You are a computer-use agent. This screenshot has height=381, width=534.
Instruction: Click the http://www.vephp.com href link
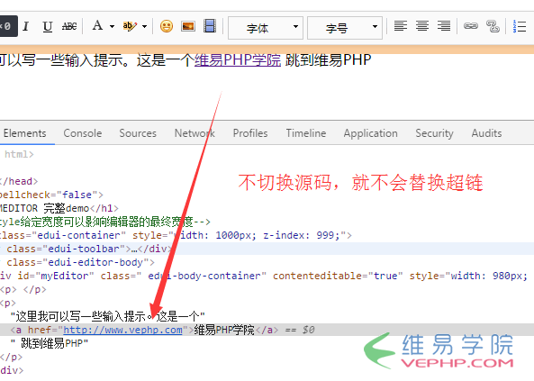point(122,330)
